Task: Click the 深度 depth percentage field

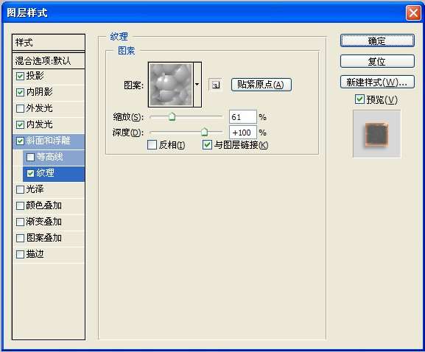Action: coord(243,133)
